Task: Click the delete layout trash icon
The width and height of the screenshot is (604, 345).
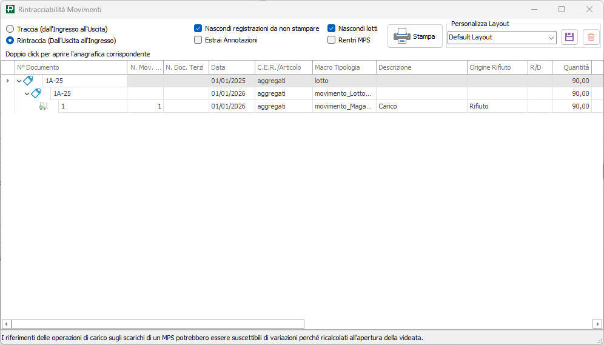Action: (x=591, y=37)
